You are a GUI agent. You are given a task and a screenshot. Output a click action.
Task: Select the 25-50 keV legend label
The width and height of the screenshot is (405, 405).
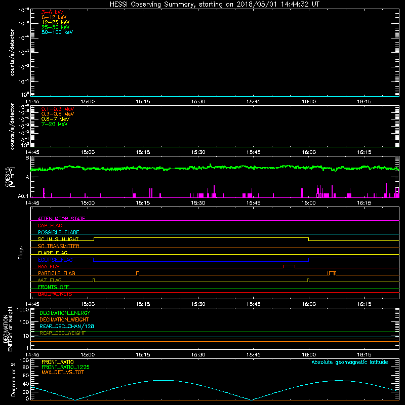56,27
